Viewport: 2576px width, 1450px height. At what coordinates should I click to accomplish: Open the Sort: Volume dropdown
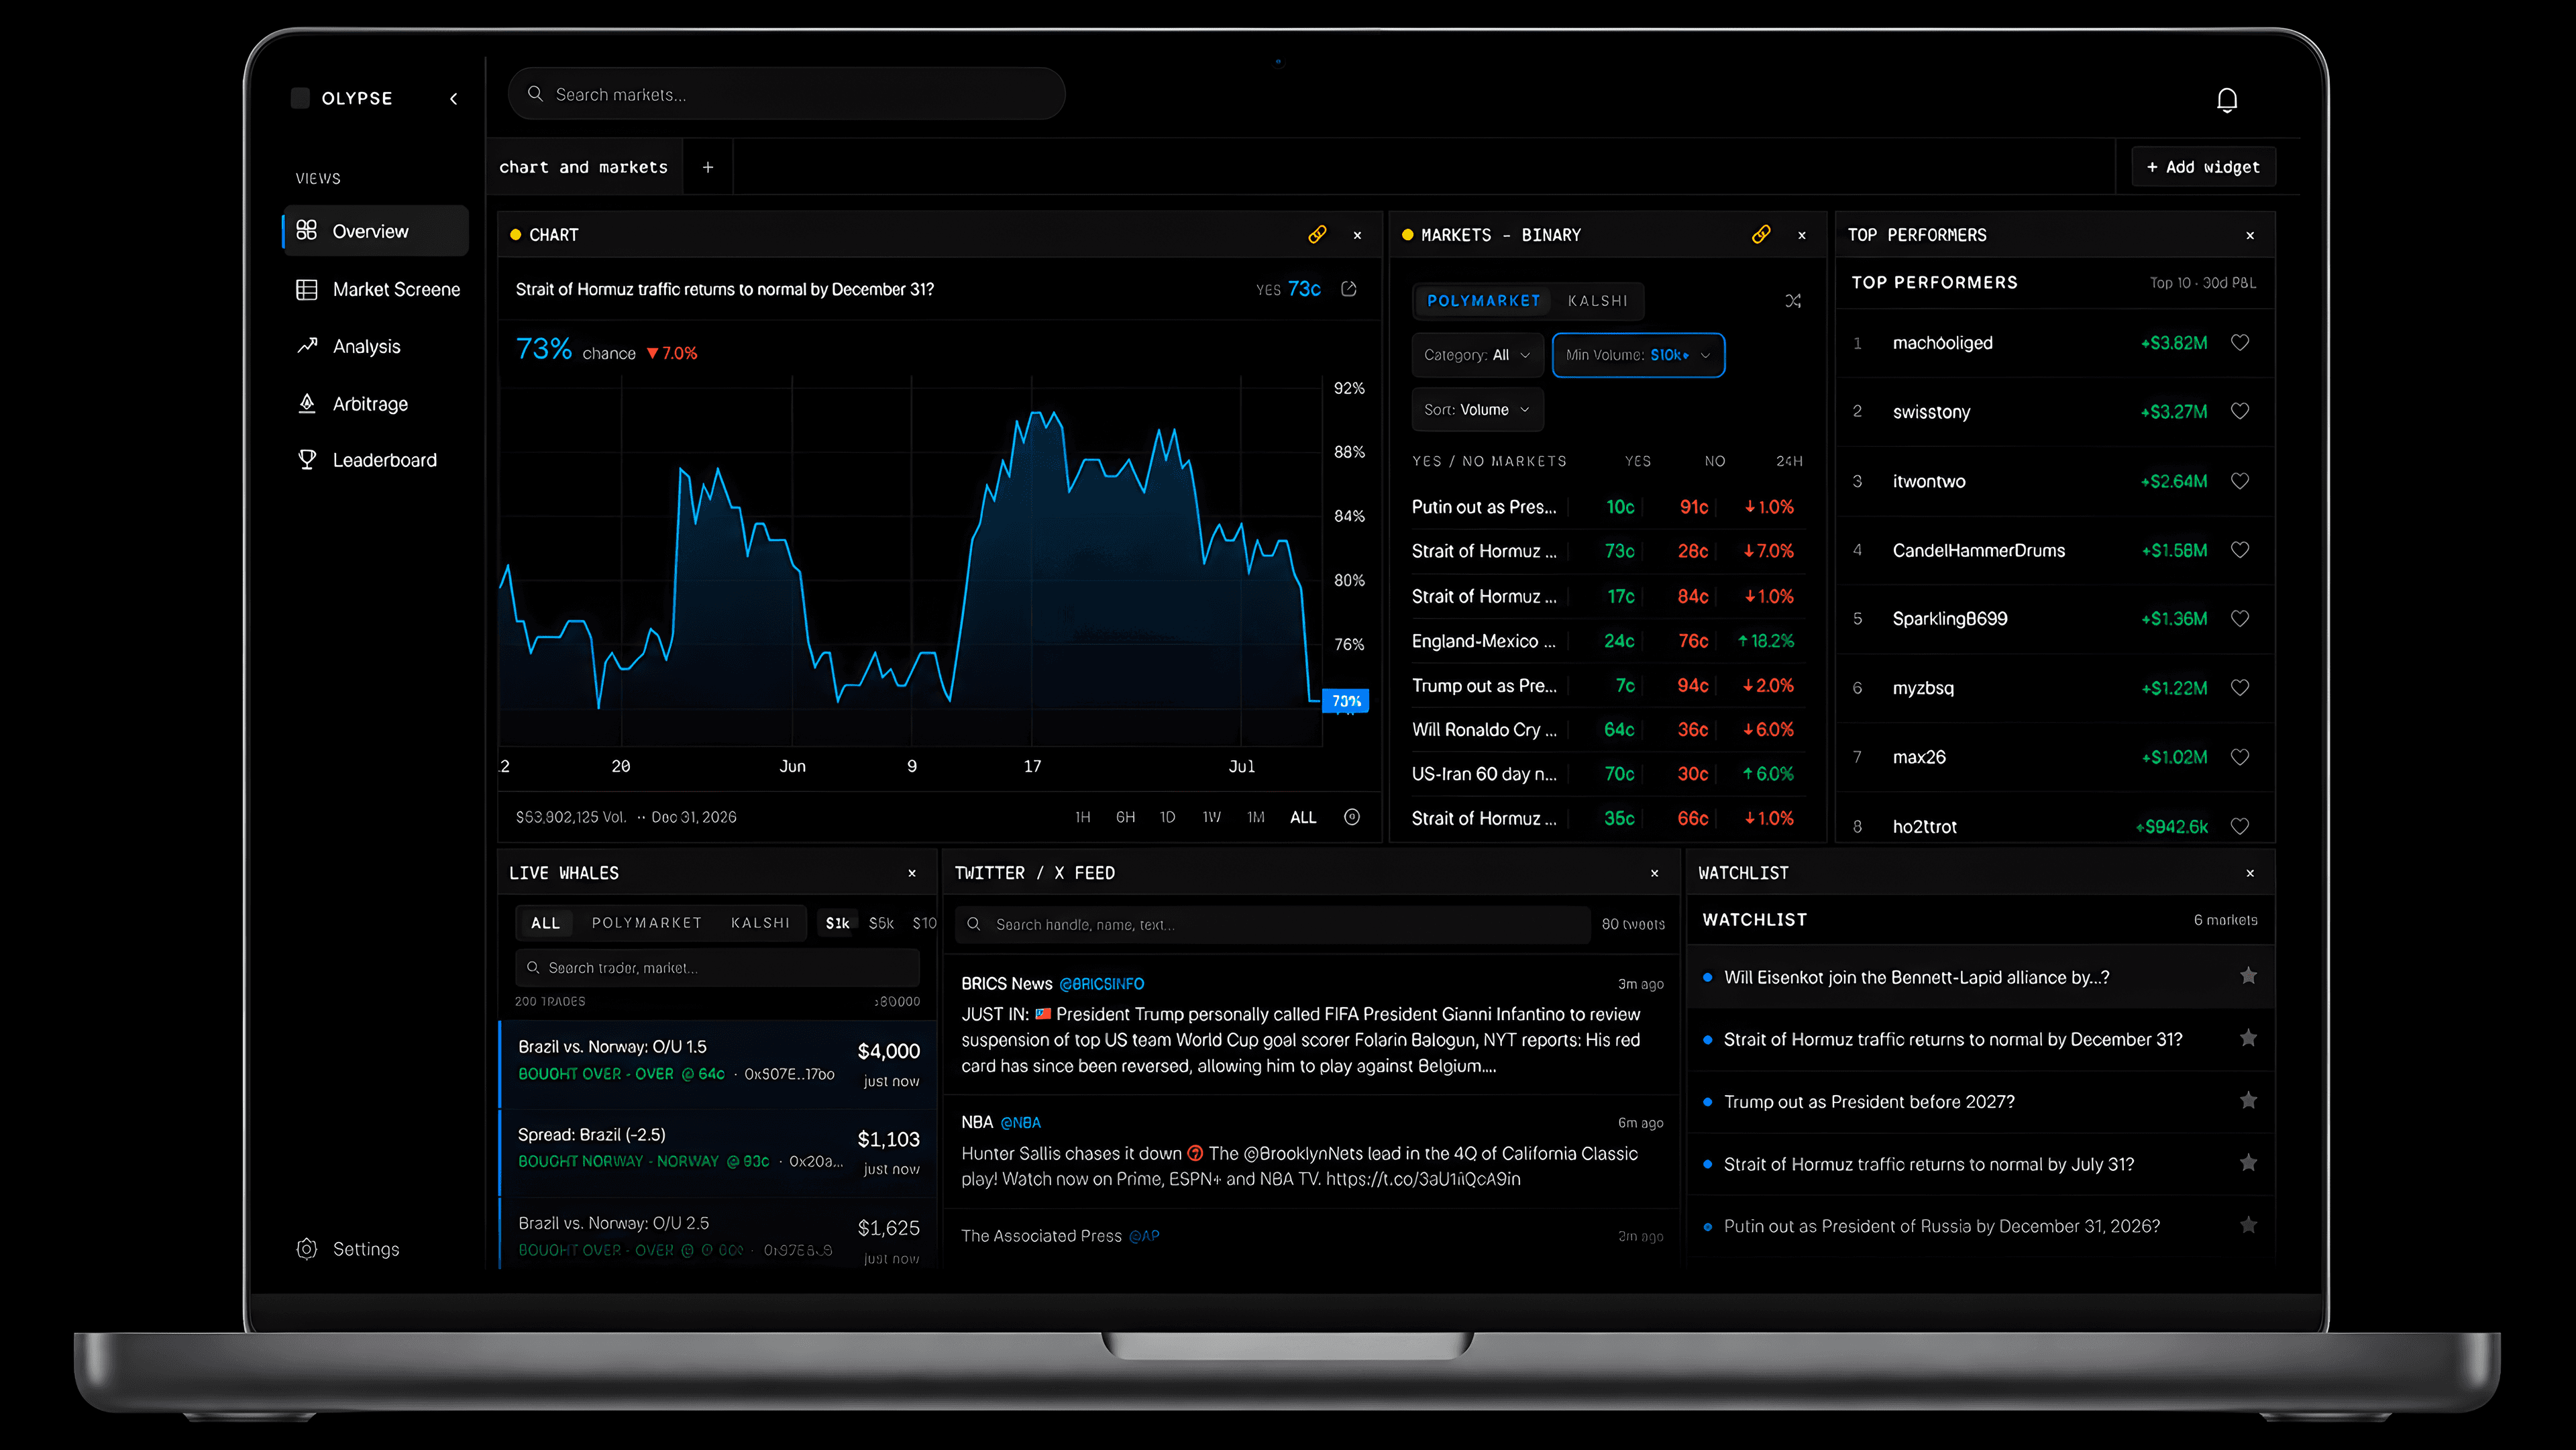point(1477,410)
